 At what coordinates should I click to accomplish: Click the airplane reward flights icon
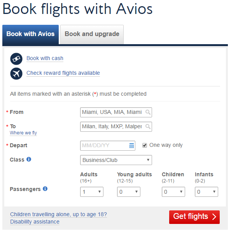[16, 74]
